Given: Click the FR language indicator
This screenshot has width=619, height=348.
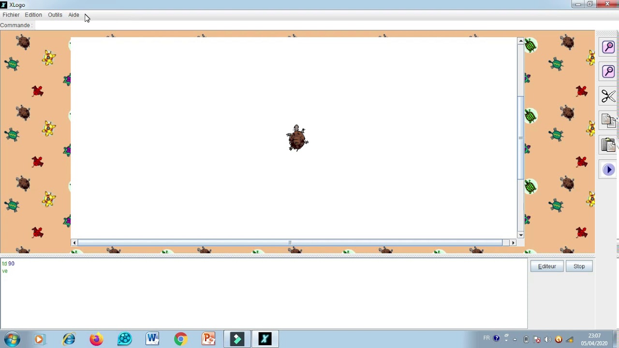Looking at the screenshot, I should point(486,338).
